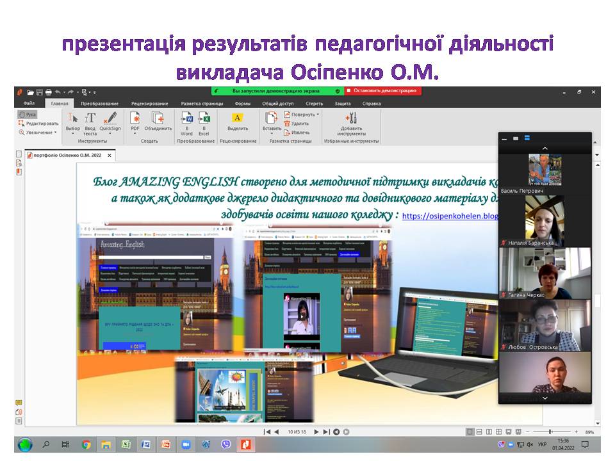Go to previous page arrow

point(277,432)
